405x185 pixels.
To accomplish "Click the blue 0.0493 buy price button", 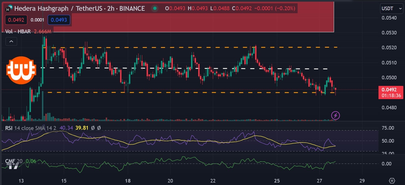I will [x=59, y=20].
